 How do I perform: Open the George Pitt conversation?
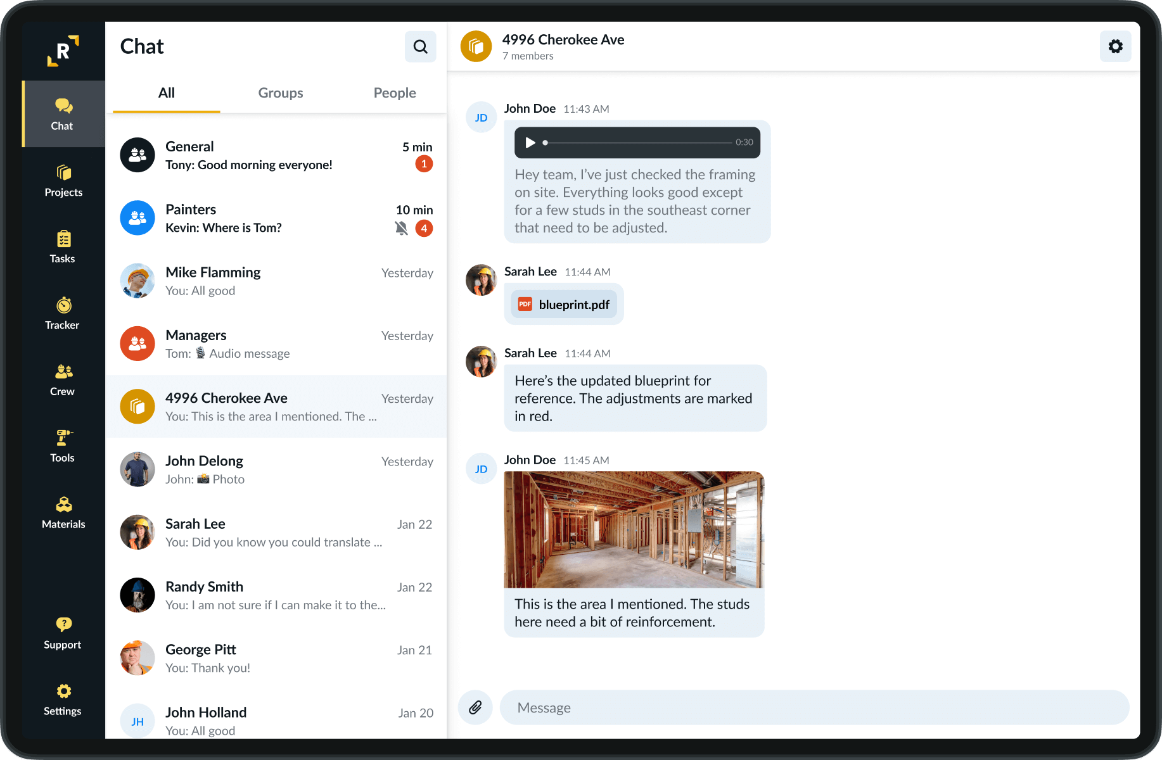276,657
